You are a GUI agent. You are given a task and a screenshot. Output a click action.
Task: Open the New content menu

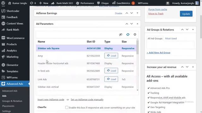(x=44, y=3)
